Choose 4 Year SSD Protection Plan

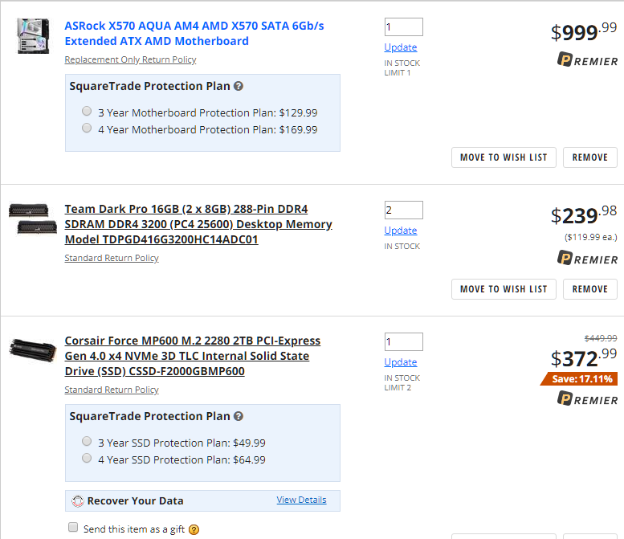[x=87, y=458]
